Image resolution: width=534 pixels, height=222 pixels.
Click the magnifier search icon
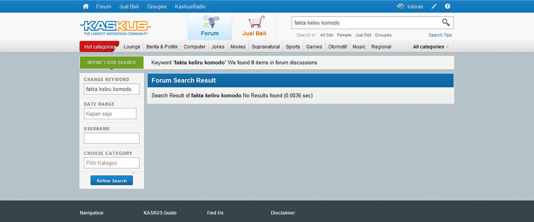click(x=446, y=22)
